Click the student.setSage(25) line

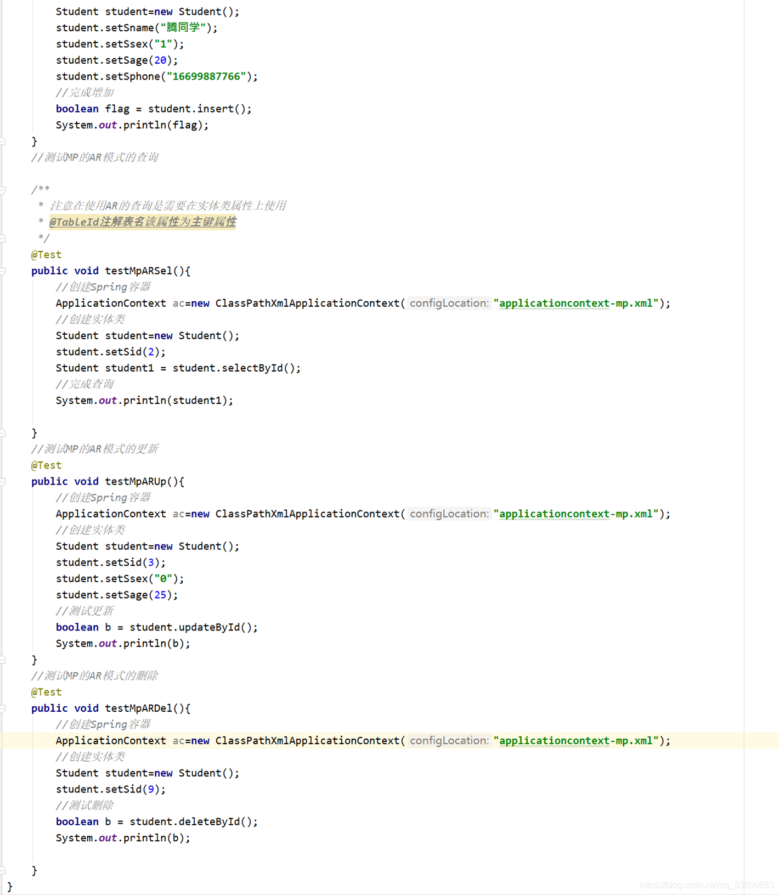(x=117, y=595)
